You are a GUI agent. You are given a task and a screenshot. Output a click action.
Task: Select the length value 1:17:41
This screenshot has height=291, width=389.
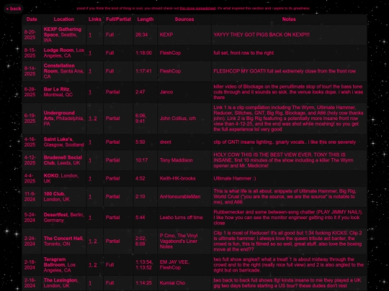143,71
